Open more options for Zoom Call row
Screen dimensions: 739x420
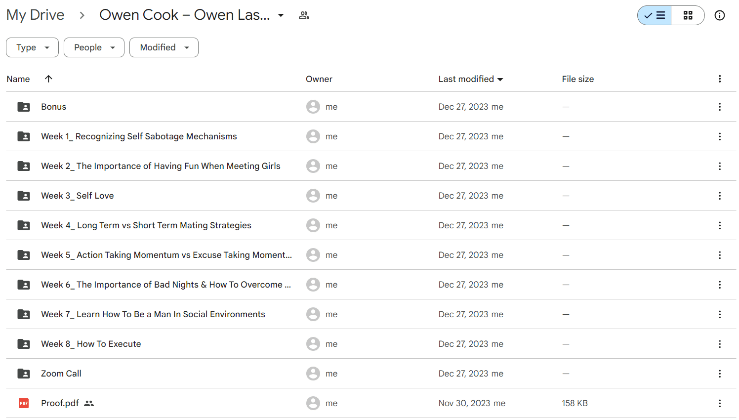(x=720, y=374)
